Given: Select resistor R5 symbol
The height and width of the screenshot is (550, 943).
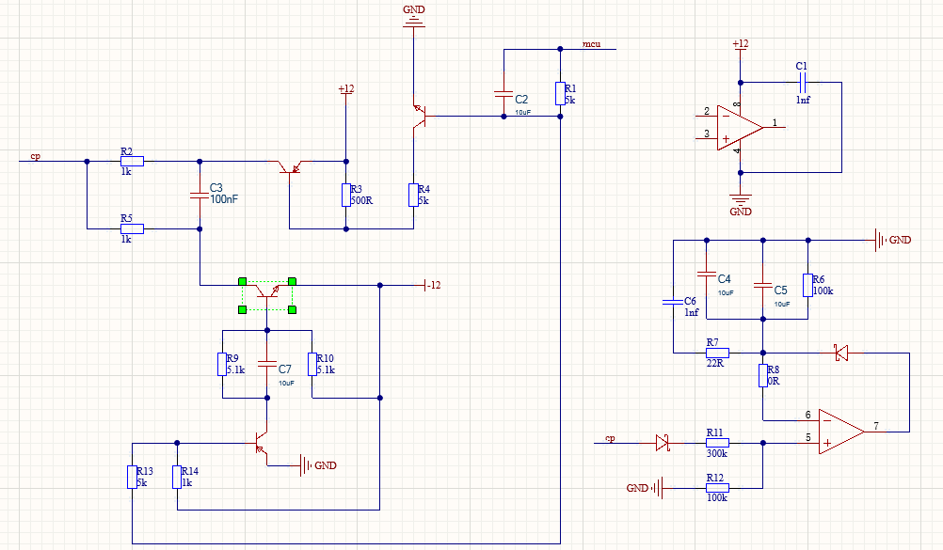Looking at the screenshot, I should 133,228.
